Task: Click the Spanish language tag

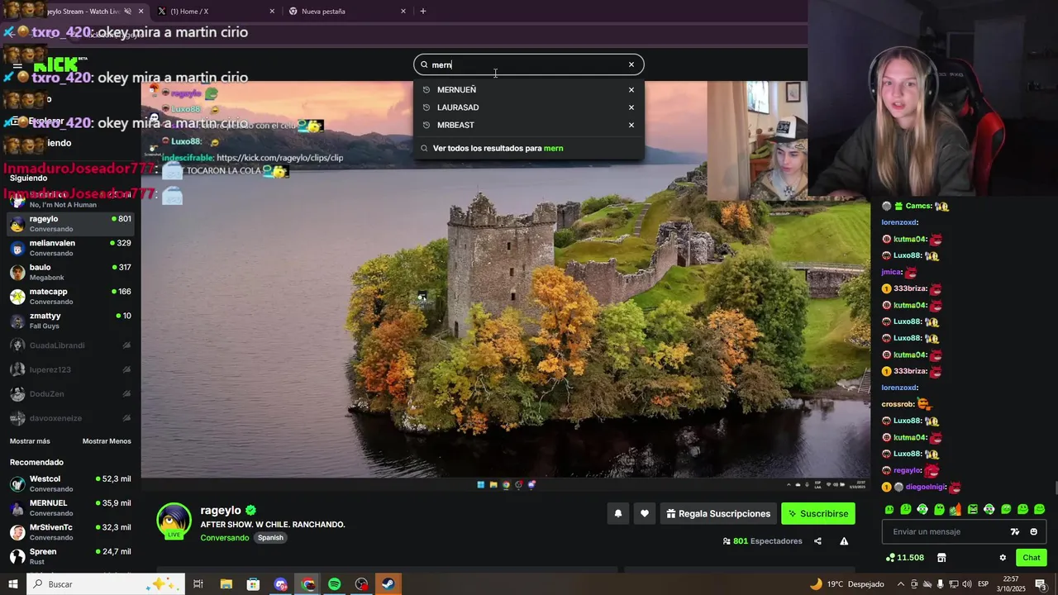Action: 270,538
